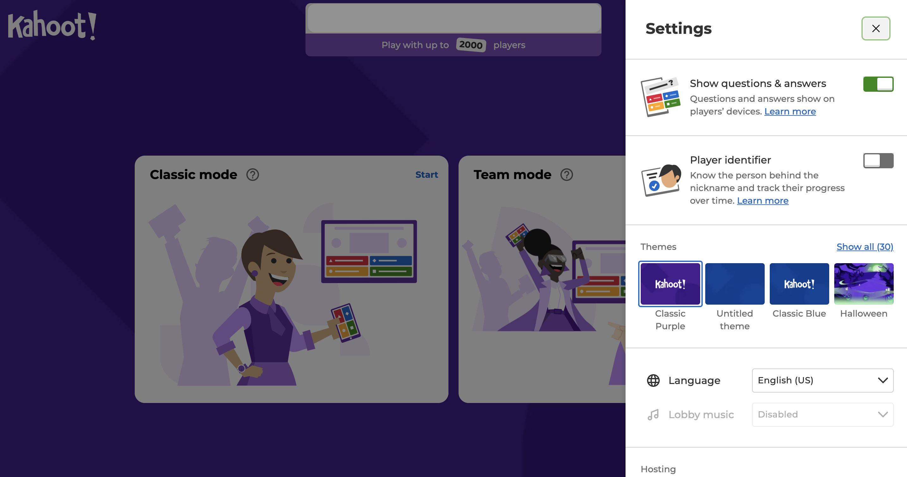Viewport: 907px width, 477px height.
Task: Learn more about Player identifier
Action: 762,200
